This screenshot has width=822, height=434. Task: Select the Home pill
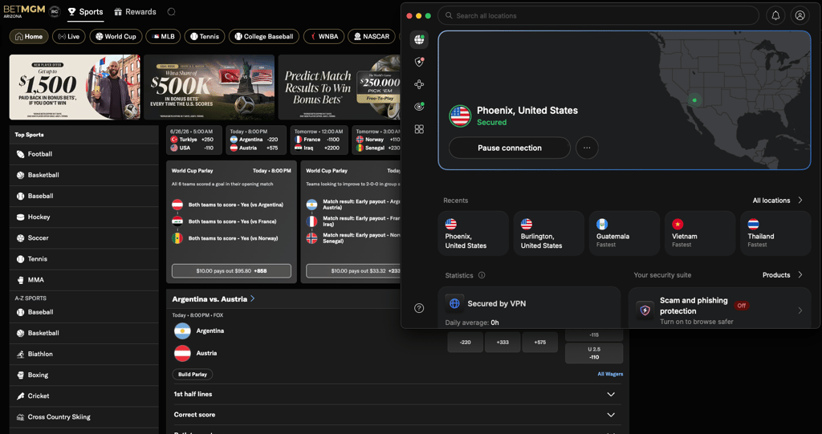pos(29,37)
